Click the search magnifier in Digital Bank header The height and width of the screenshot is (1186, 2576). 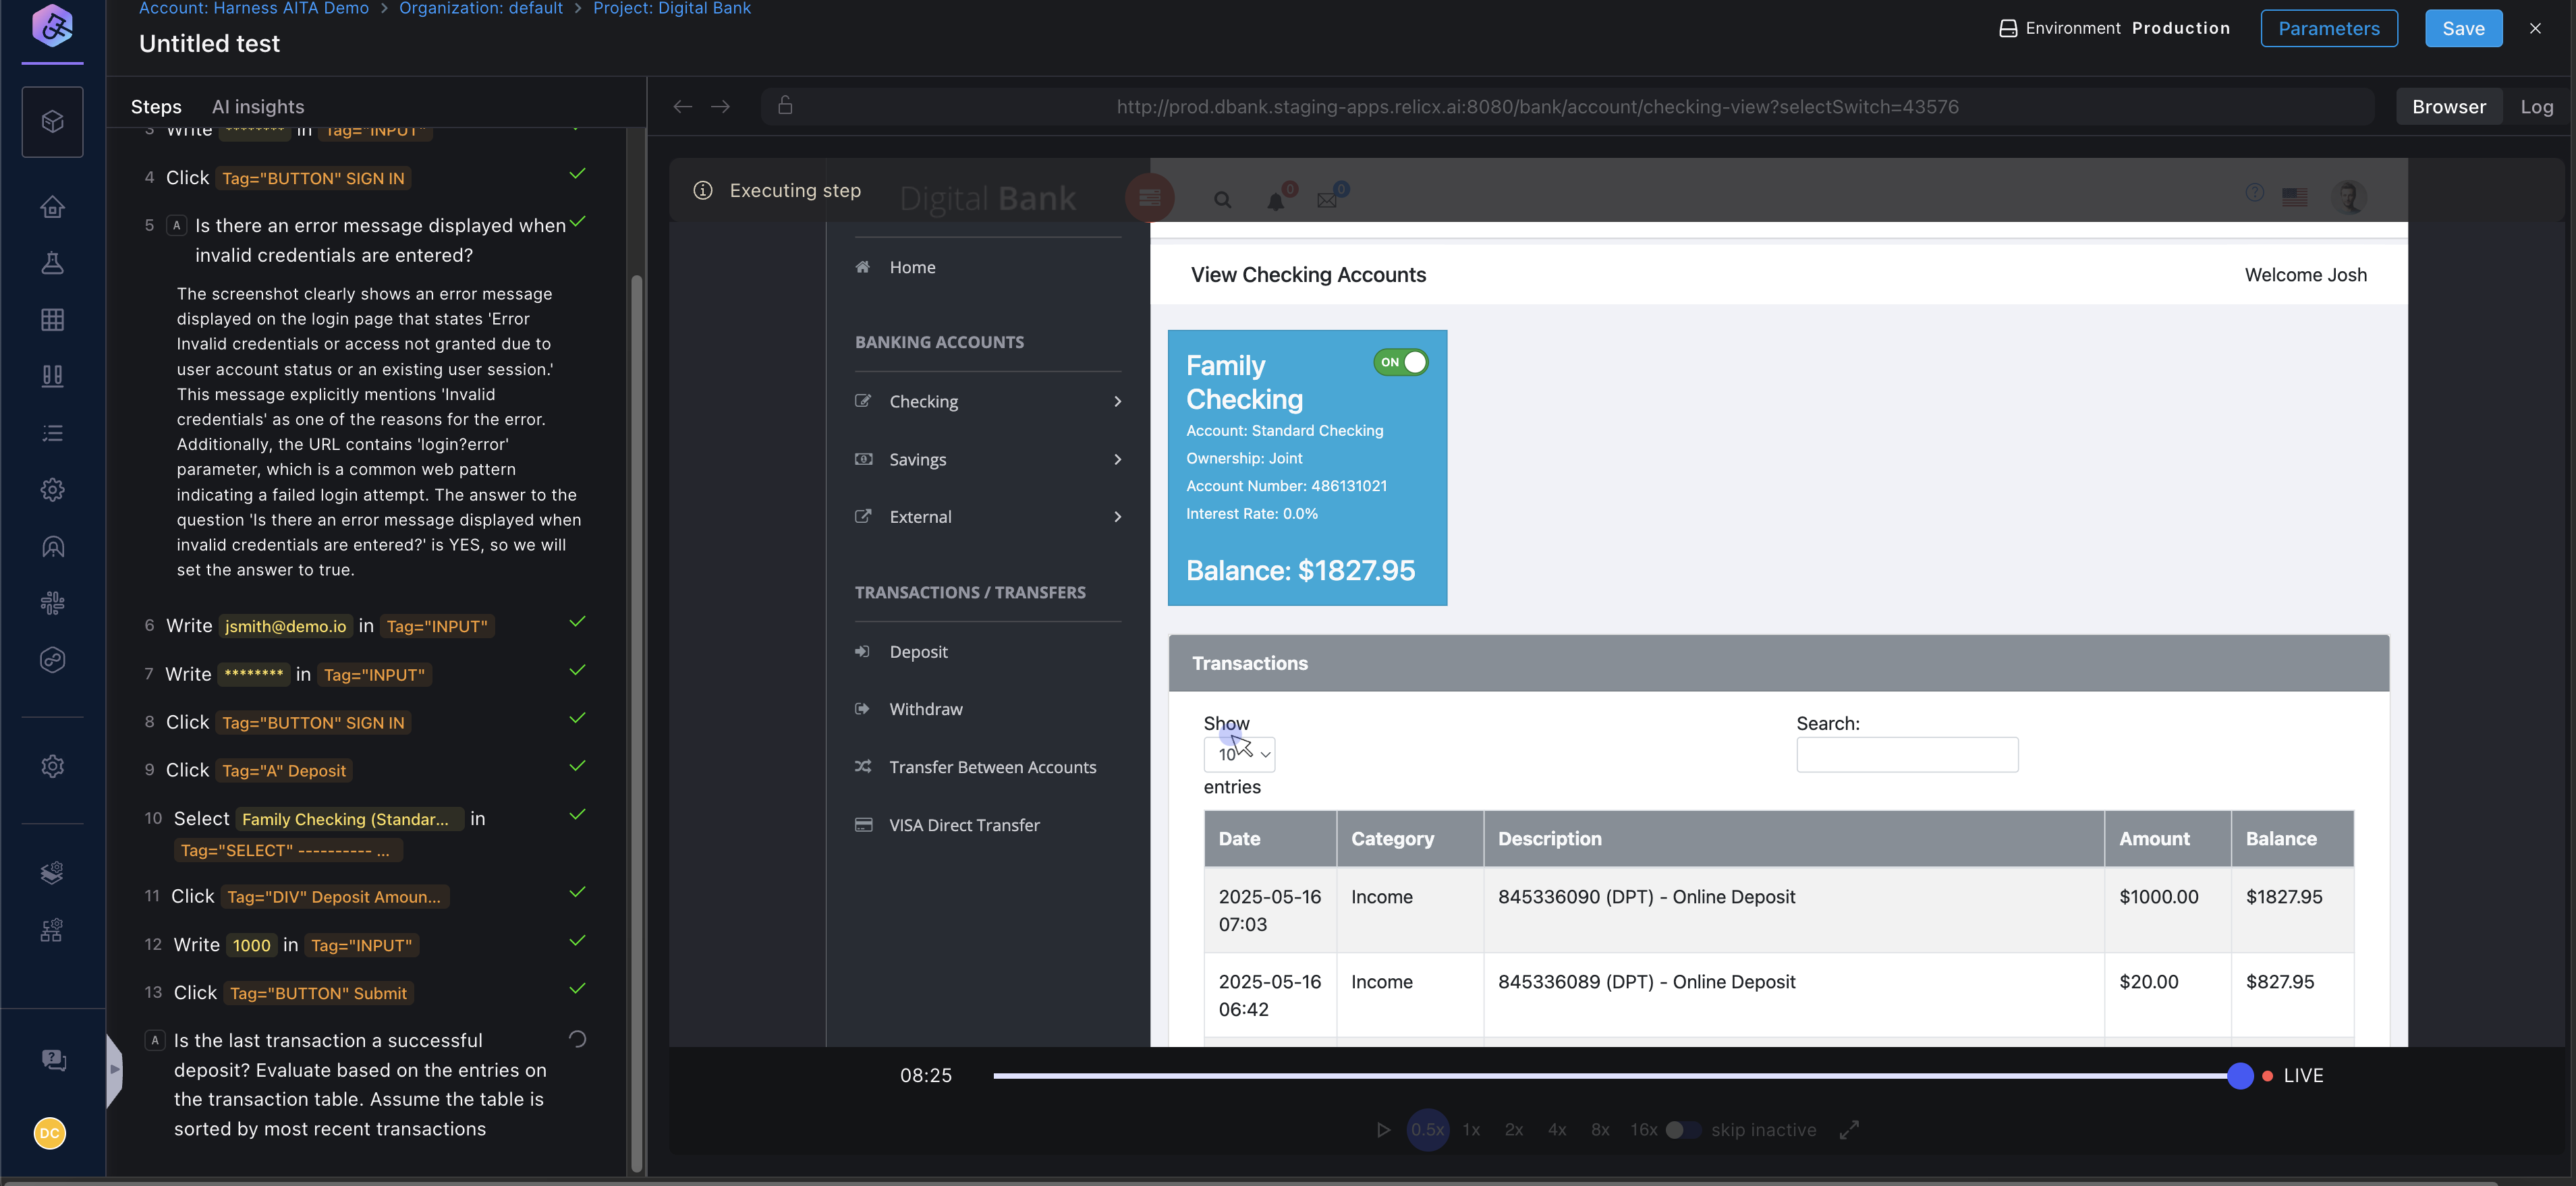pyautogui.click(x=1222, y=200)
